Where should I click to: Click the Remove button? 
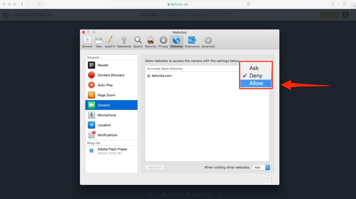click(155, 167)
